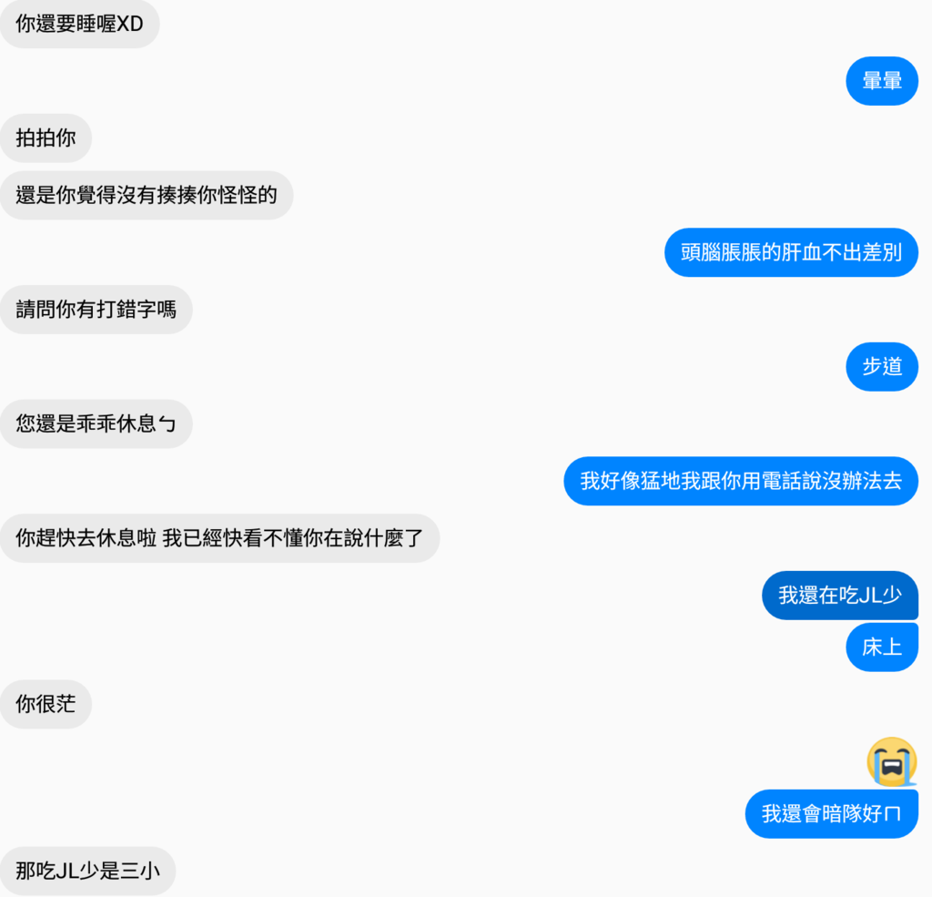Select the '我好像猛地我跟你用電話說沒辦法去' bubble
Viewport: 932px width, 897px height.
click(741, 481)
